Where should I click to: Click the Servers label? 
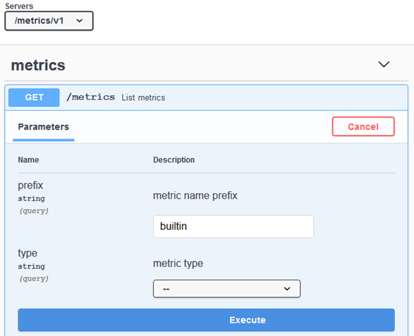point(19,6)
